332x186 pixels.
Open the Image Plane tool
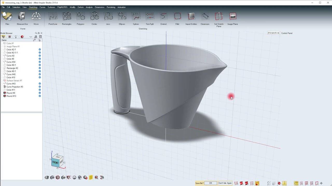[x=233, y=18]
